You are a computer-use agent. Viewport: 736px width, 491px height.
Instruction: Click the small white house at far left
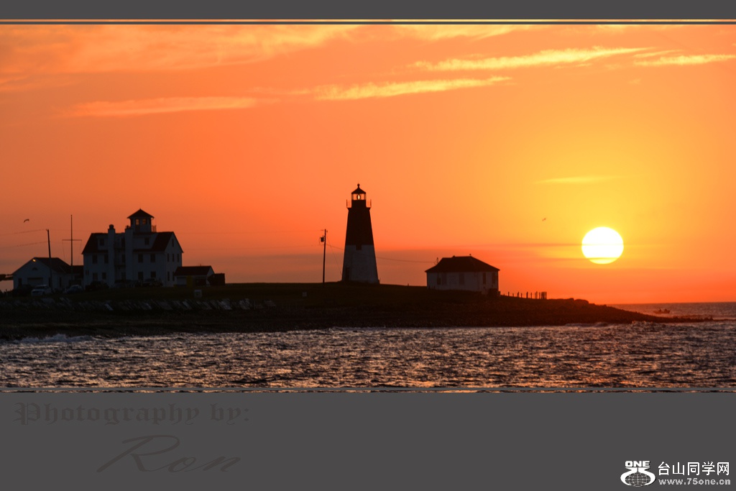pos(42,274)
